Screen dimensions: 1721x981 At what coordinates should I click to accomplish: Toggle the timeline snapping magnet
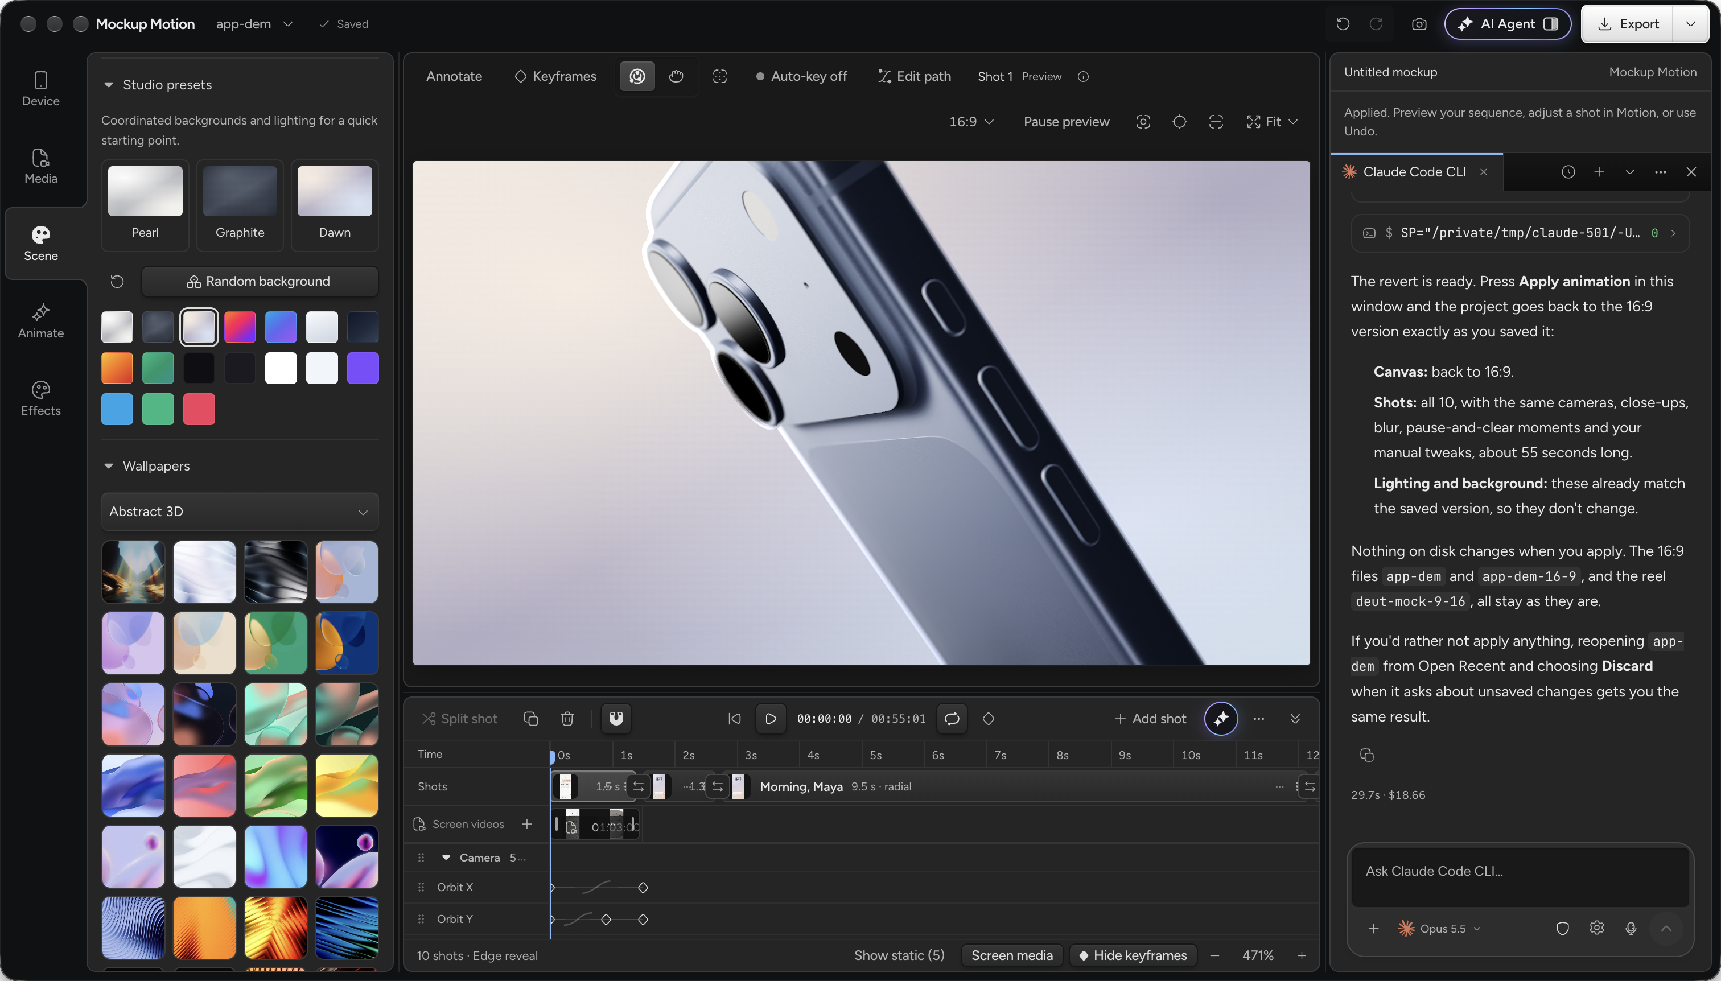616,719
